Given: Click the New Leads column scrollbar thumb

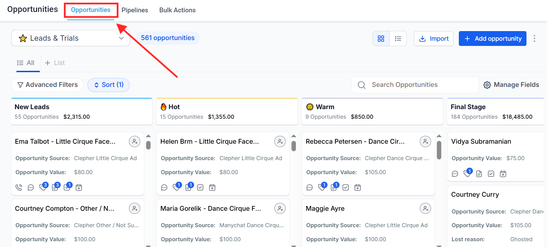Looking at the screenshot, I should (x=148, y=145).
